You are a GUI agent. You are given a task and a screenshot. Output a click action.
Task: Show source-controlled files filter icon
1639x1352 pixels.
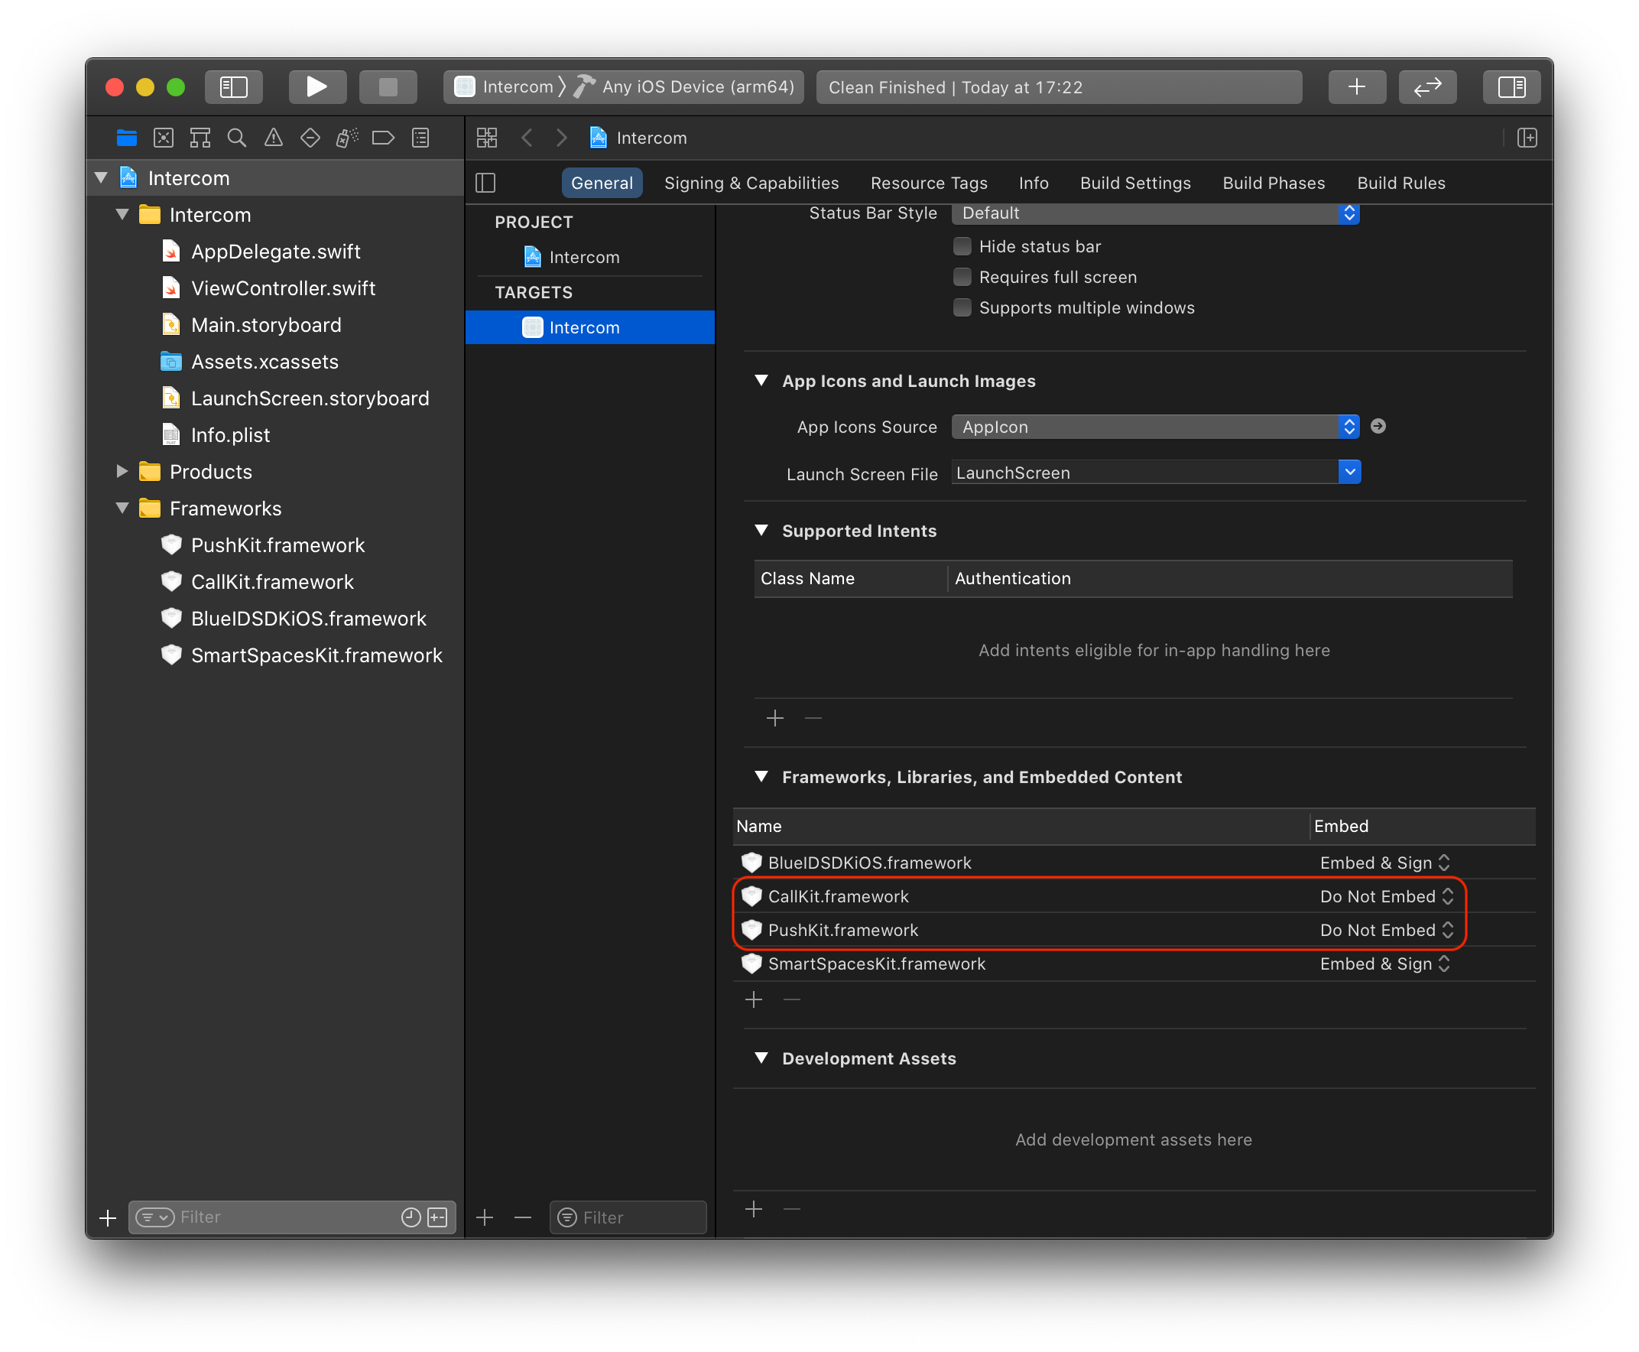pyautogui.click(x=437, y=1217)
